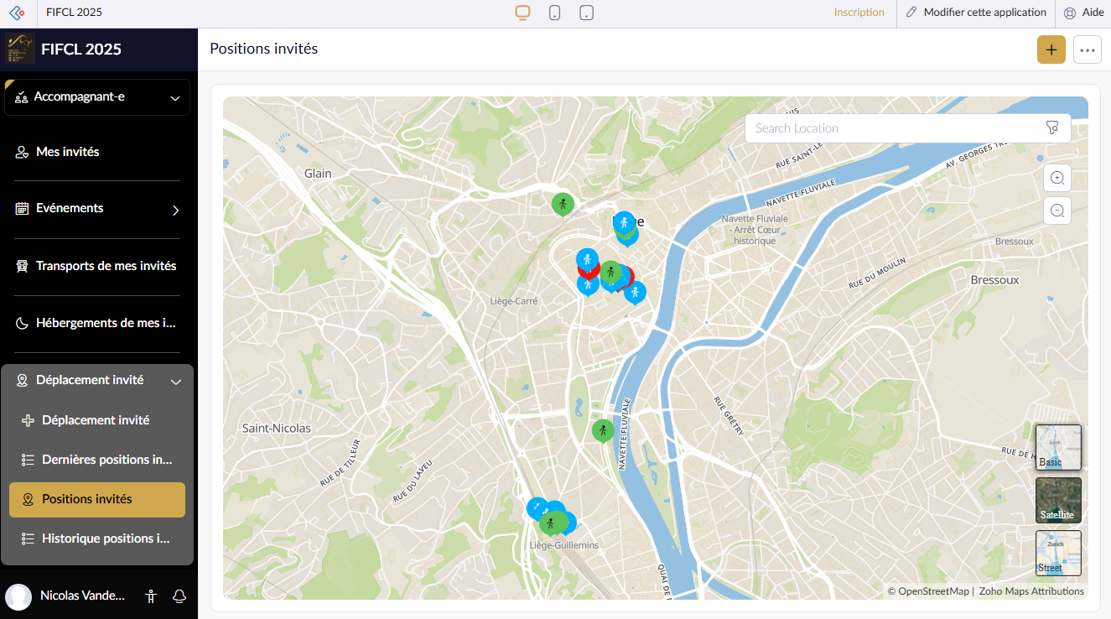Viewport: 1111px width, 619px height.
Task: Switch preview to tablet device icon
Action: click(587, 13)
